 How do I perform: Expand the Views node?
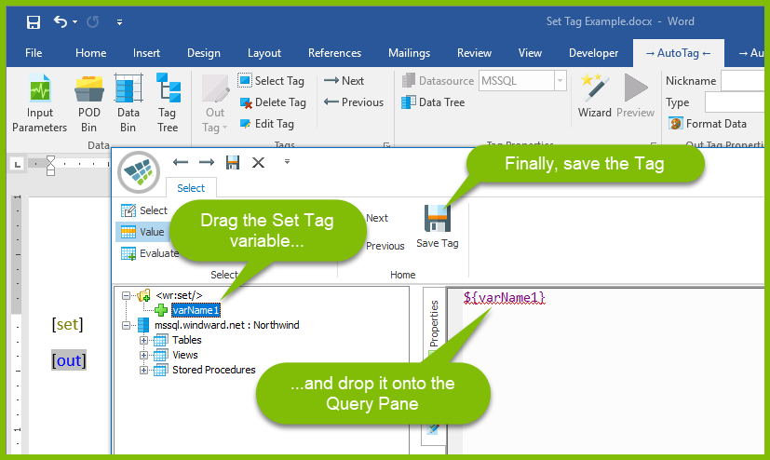point(143,355)
